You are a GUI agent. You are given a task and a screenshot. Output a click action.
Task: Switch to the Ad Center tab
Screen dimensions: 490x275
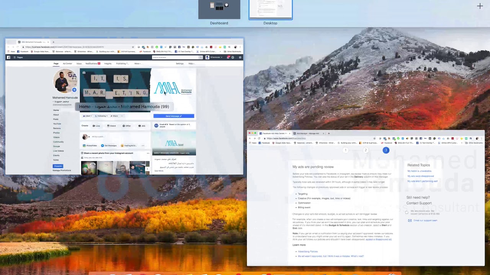point(67,63)
